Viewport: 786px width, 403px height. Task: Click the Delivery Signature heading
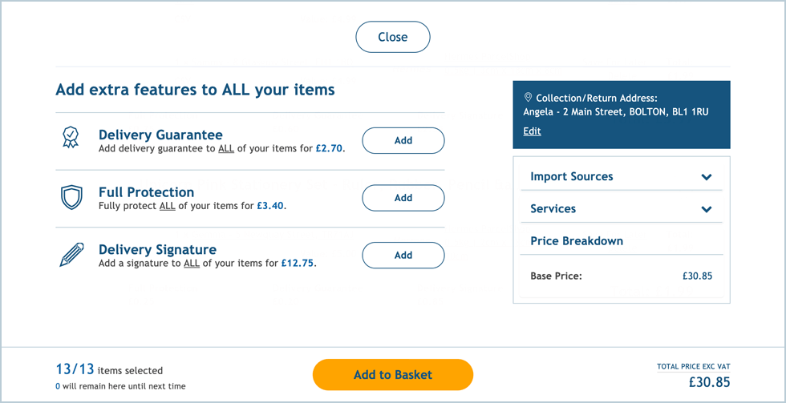pyautogui.click(x=157, y=250)
